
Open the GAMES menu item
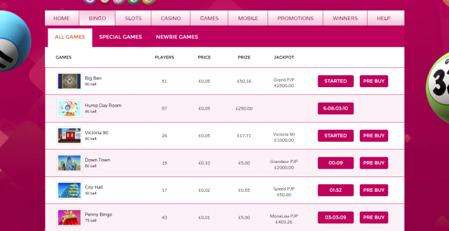point(209,18)
